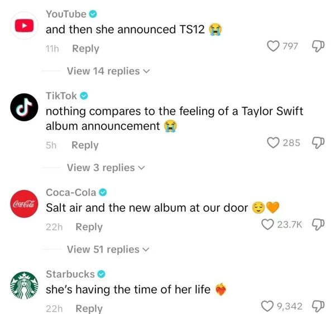Reply to the YouTube comment
Screen dimensions: 335x314
[x=85, y=49]
